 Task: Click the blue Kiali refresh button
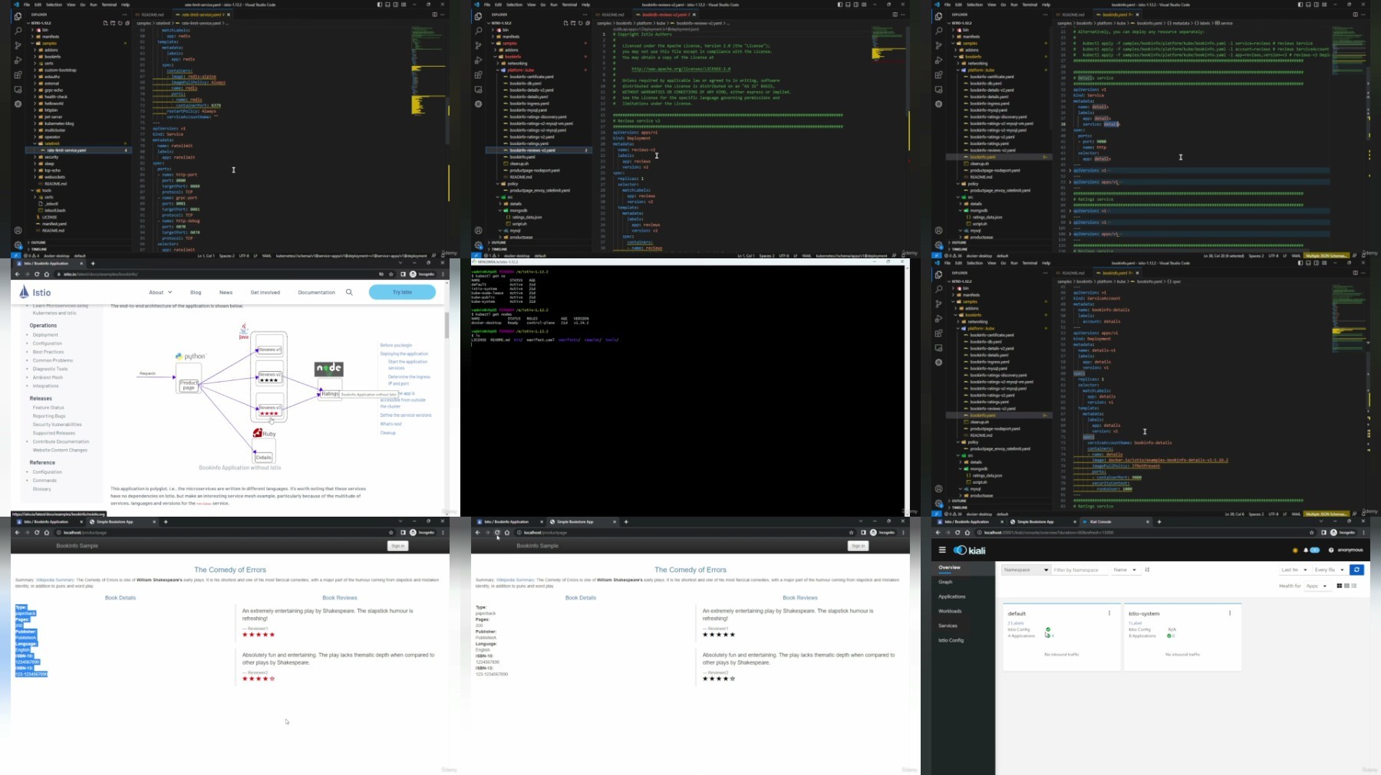tap(1356, 570)
